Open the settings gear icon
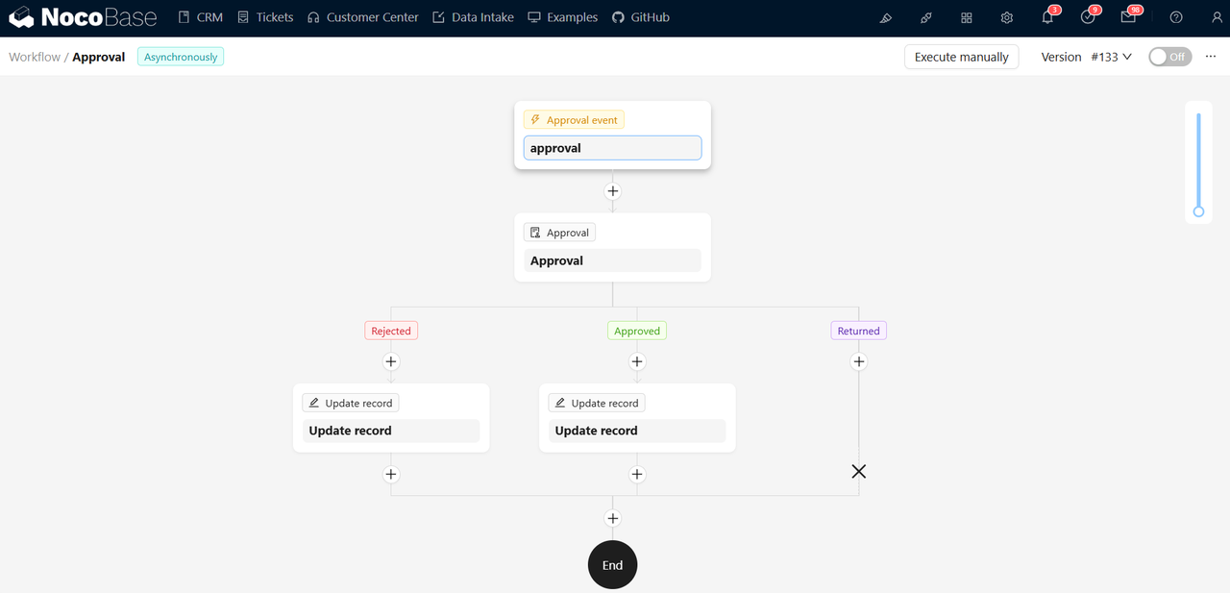 point(1006,17)
